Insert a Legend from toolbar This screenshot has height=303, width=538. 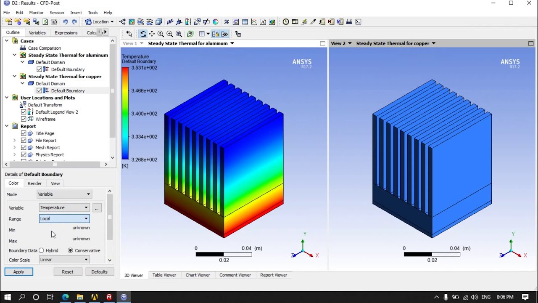[188, 21]
